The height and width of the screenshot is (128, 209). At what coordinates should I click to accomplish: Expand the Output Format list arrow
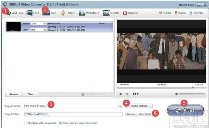tap(120, 106)
